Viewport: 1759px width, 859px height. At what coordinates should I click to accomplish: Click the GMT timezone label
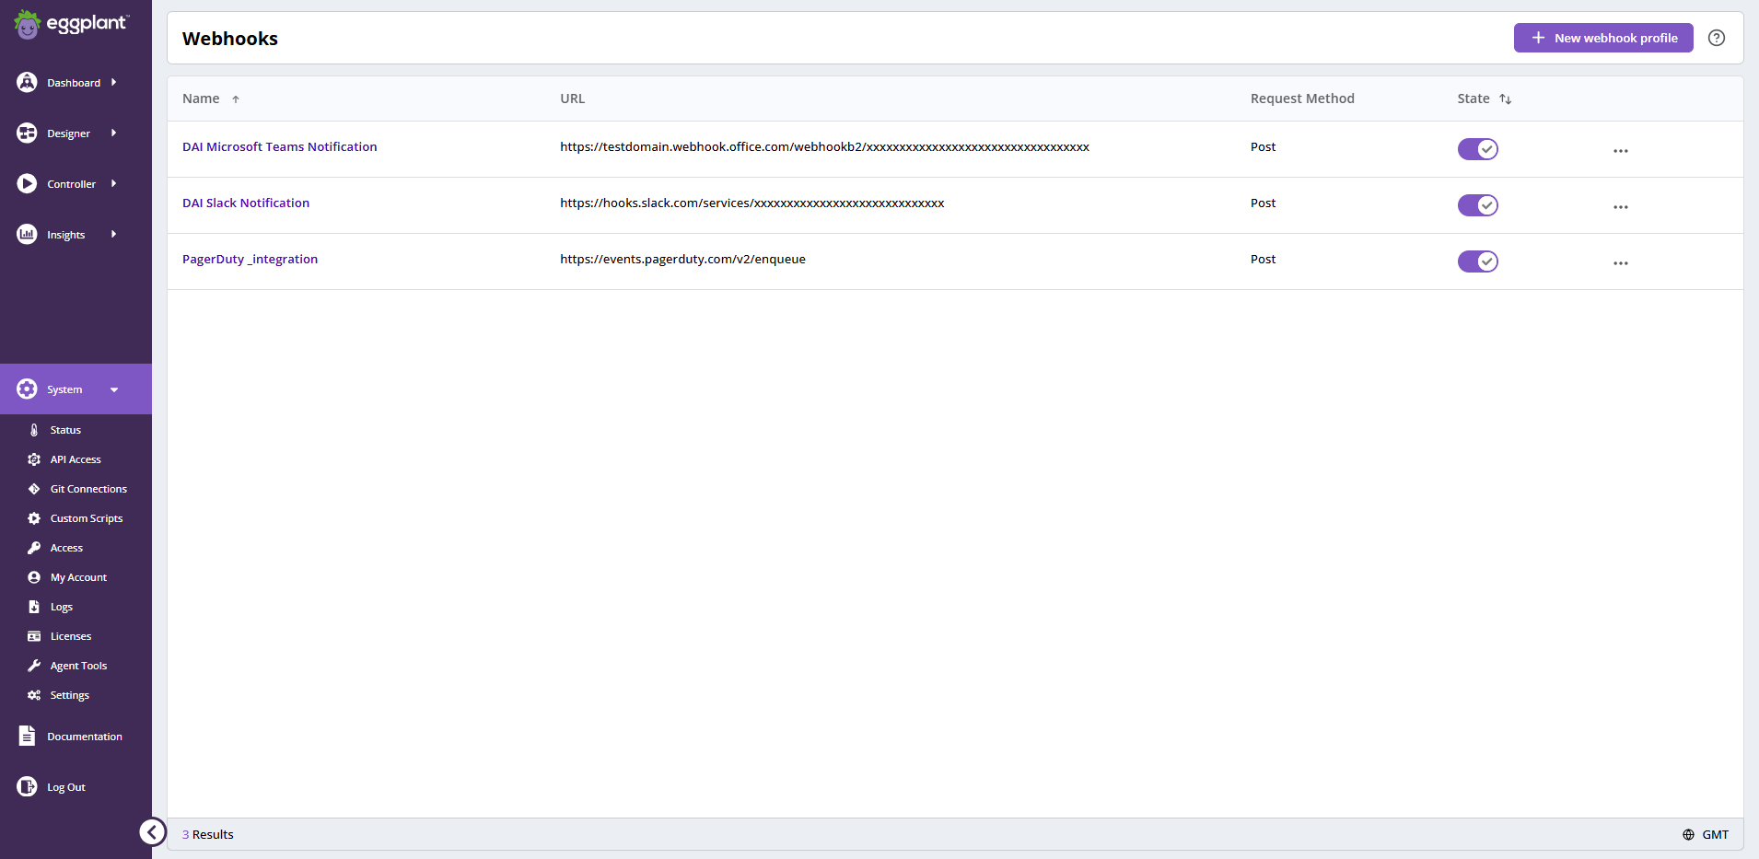1715,835
